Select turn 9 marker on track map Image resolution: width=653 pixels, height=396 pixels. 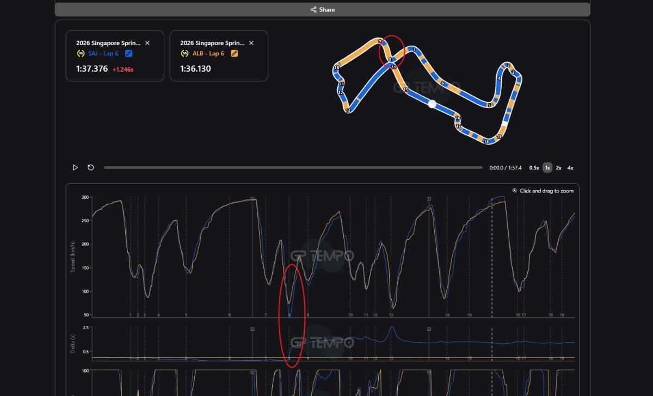tap(379, 41)
